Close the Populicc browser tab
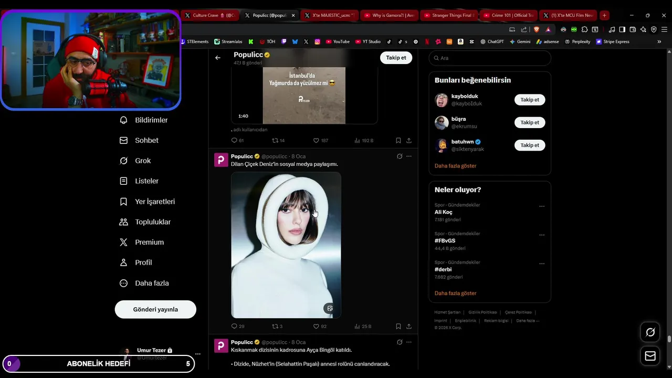The width and height of the screenshot is (672, 378). click(x=293, y=15)
